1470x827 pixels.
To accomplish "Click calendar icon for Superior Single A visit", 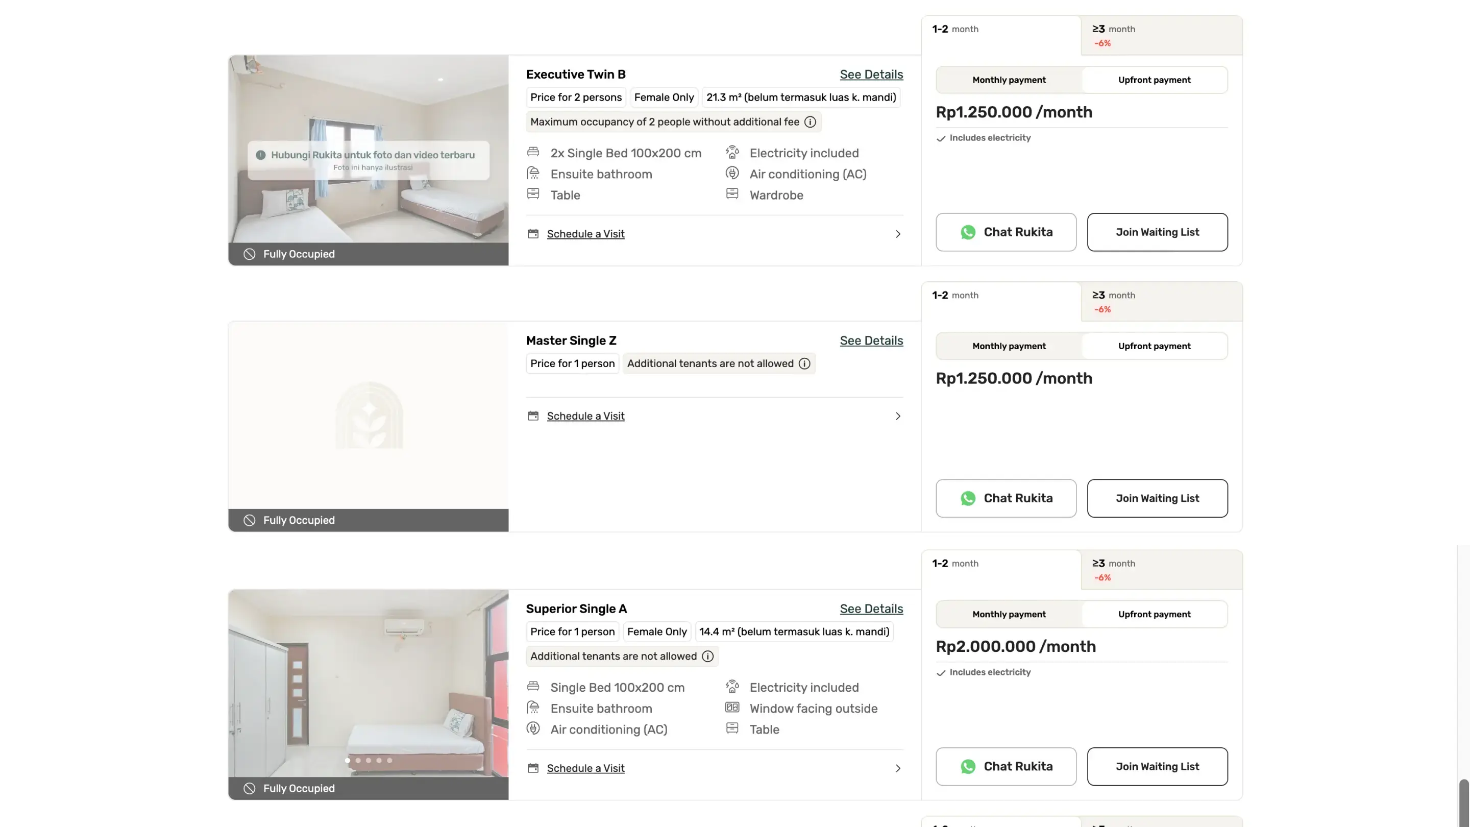I will 533,768.
